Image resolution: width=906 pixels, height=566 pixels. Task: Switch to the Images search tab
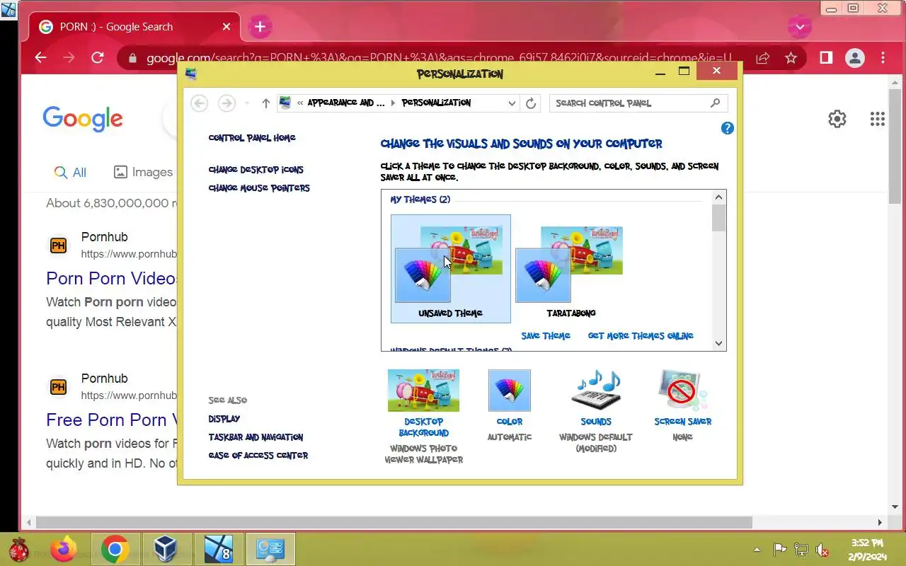click(x=144, y=172)
